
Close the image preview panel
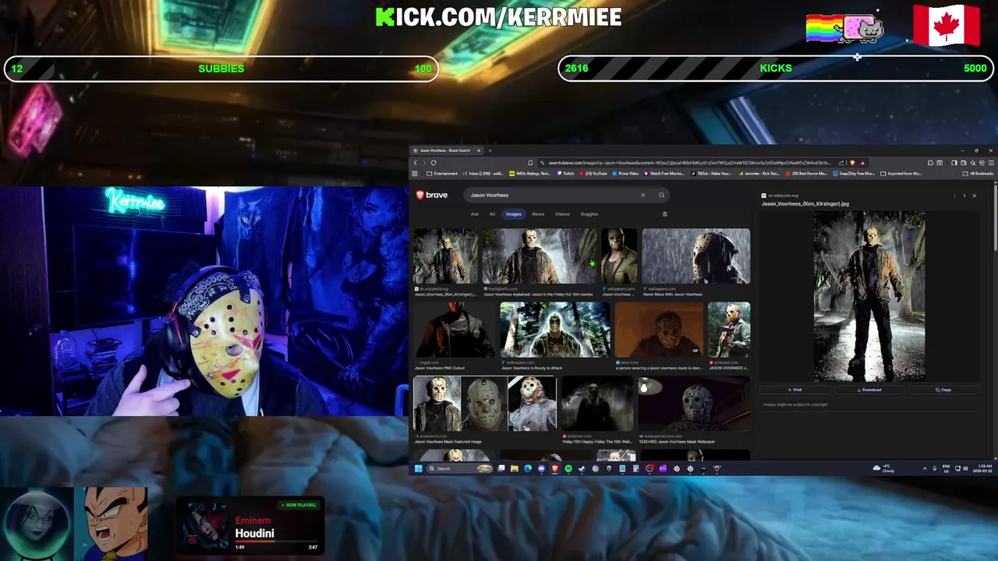(x=974, y=196)
